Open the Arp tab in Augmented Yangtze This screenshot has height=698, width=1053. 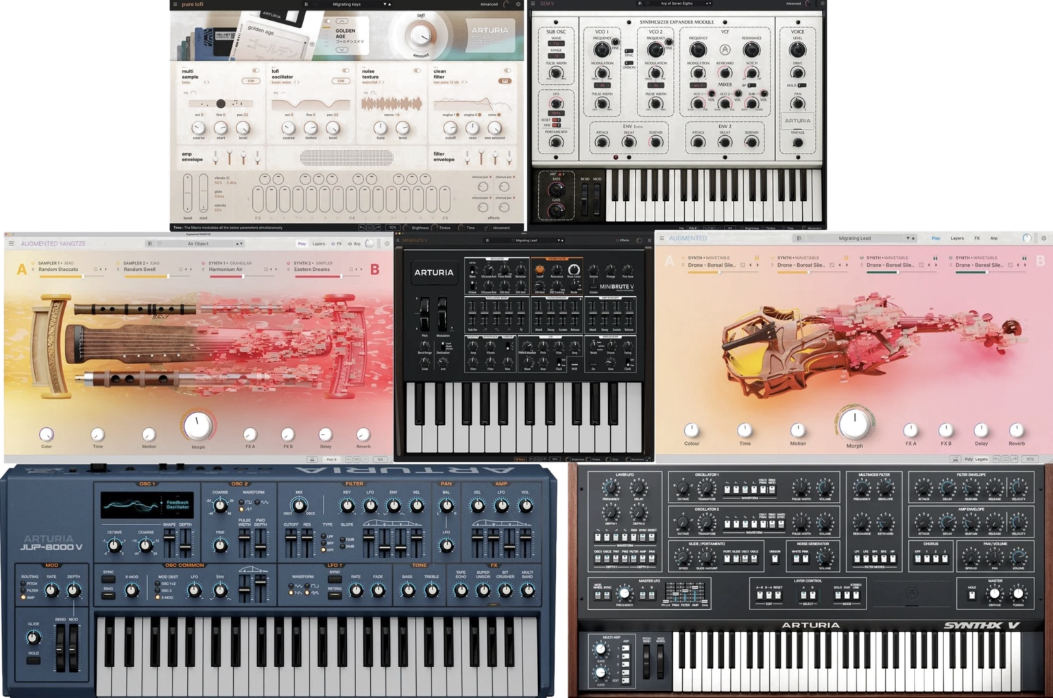354,243
